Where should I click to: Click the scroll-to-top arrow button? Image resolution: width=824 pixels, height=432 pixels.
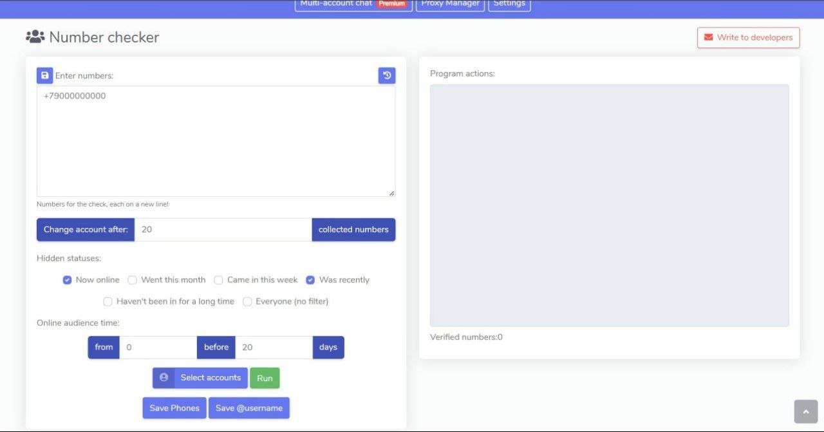pyautogui.click(x=805, y=411)
